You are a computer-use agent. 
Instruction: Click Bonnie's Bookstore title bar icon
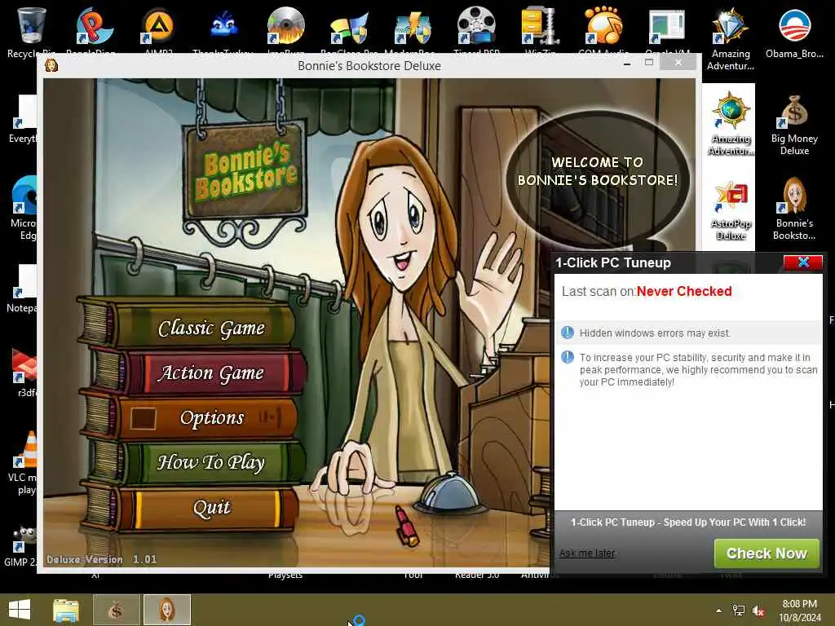[51, 65]
